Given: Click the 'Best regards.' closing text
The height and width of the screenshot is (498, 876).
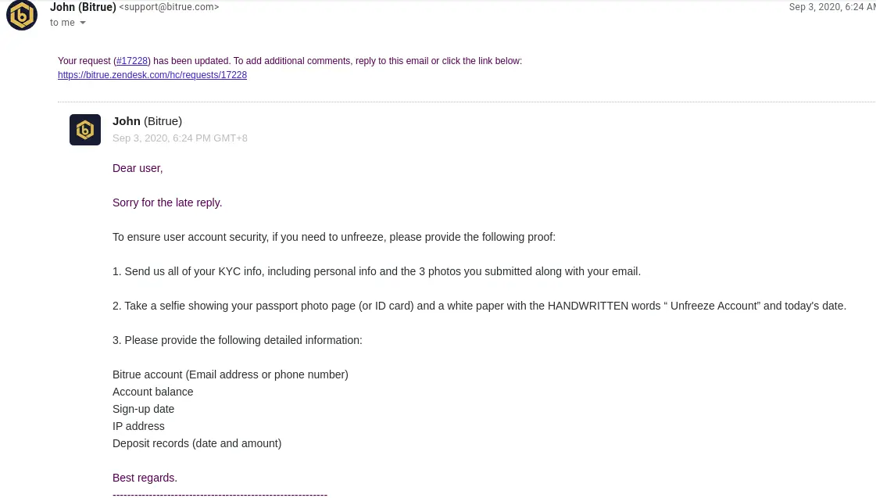Looking at the screenshot, I should point(145,478).
